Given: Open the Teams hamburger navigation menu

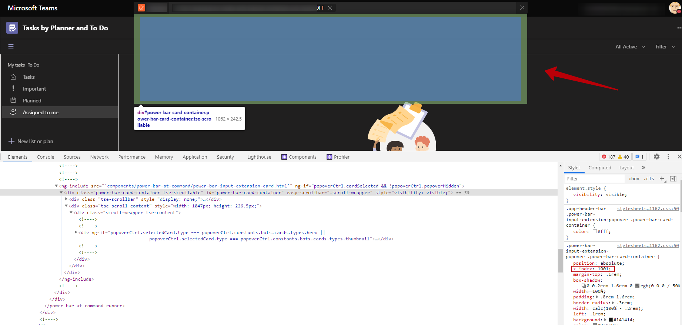Looking at the screenshot, I should pos(11,47).
